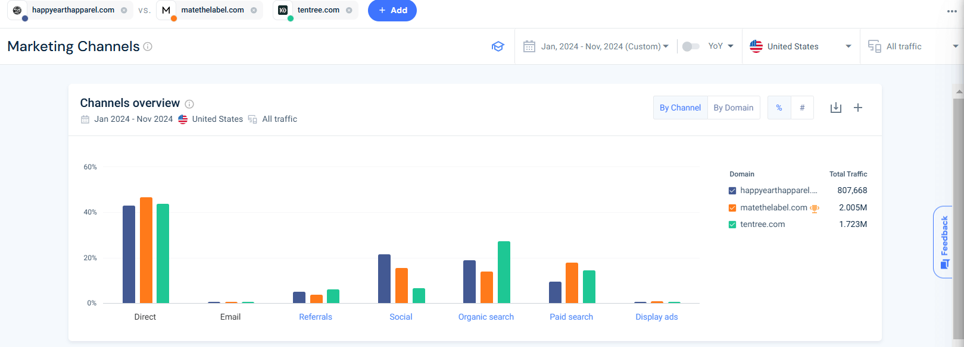Image resolution: width=964 pixels, height=347 pixels.
Task: Click the Channels overview info icon
Action: tap(189, 104)
